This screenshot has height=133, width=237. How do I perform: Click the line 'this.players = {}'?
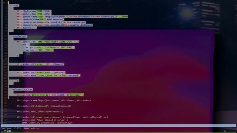pos(27,28)
